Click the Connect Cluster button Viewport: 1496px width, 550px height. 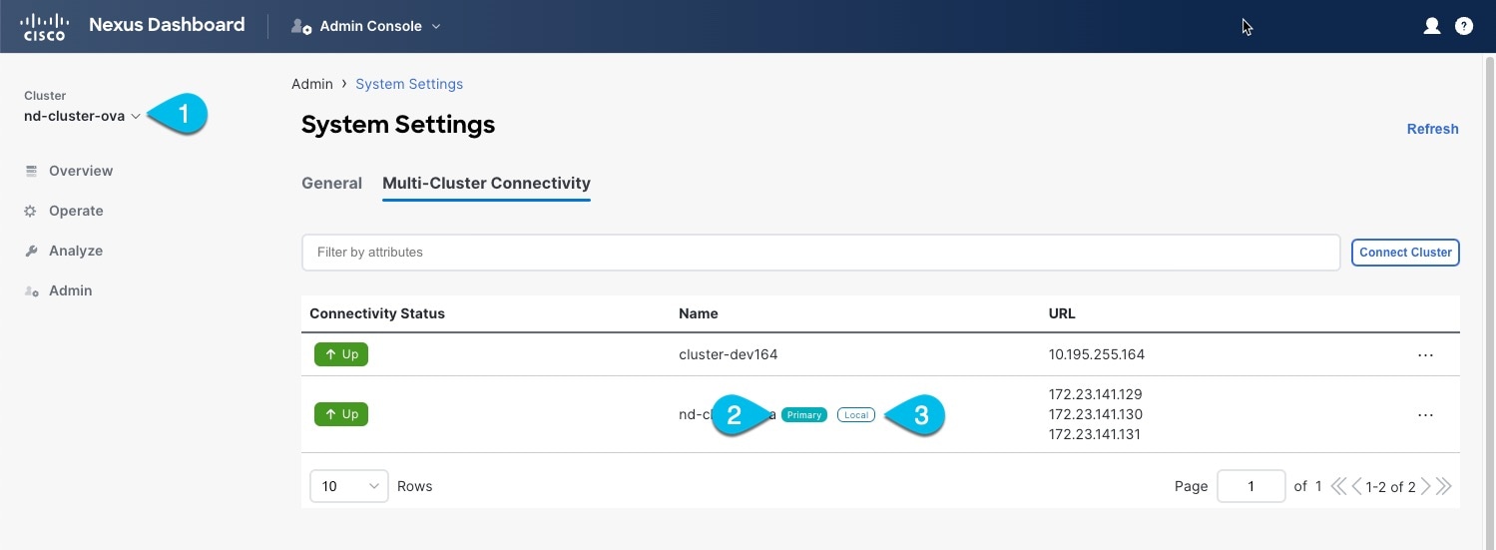click(1405, 253)
